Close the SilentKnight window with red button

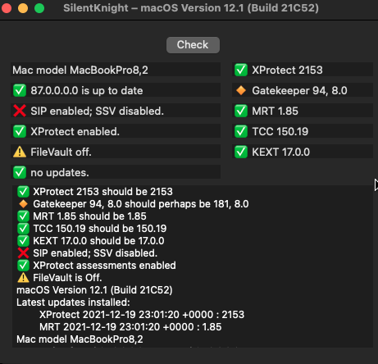click(x=7, y=8)
